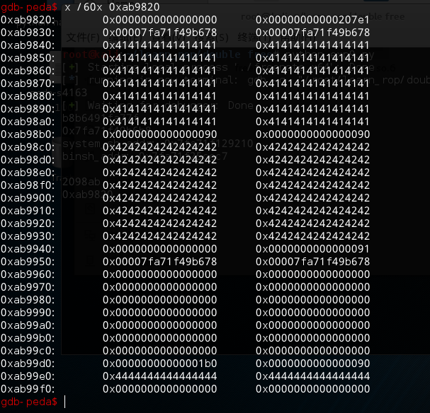Image resolution: width=430 pixels, height=413 pixels.
Task: Select second 0x00007fa71f49b678 in row 0xab9830
Action: pyautogui.click(x=312, y=33)
